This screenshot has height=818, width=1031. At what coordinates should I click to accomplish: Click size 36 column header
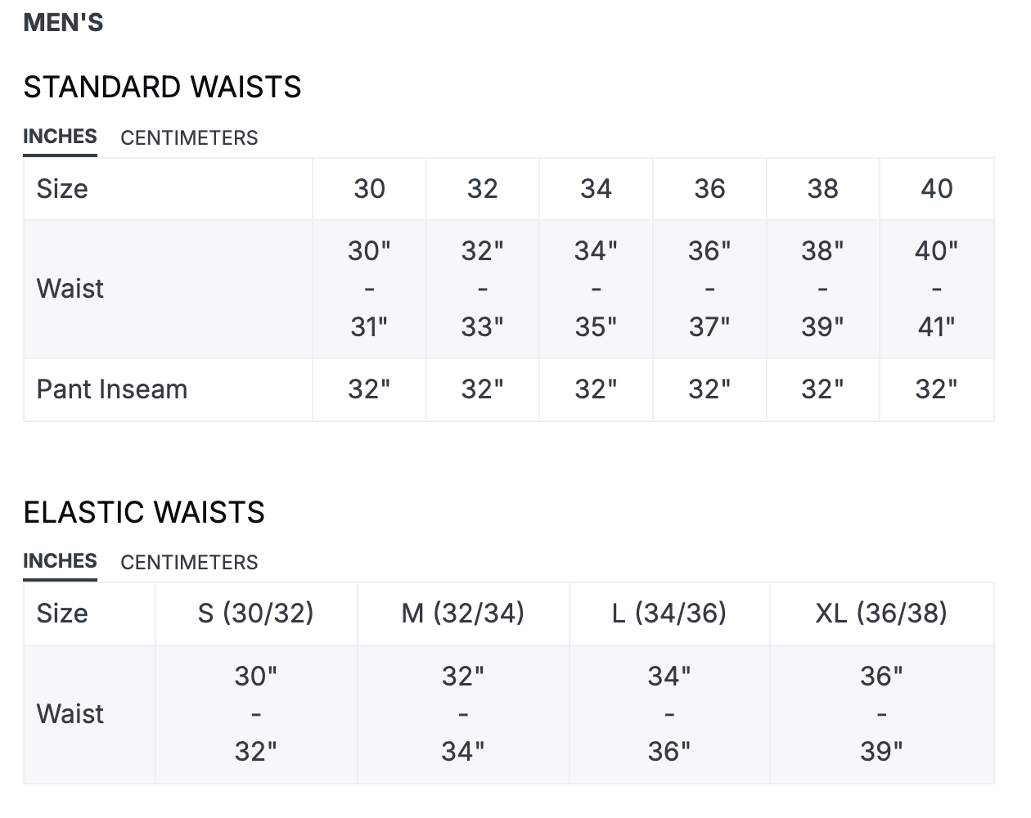click(709, 189)
